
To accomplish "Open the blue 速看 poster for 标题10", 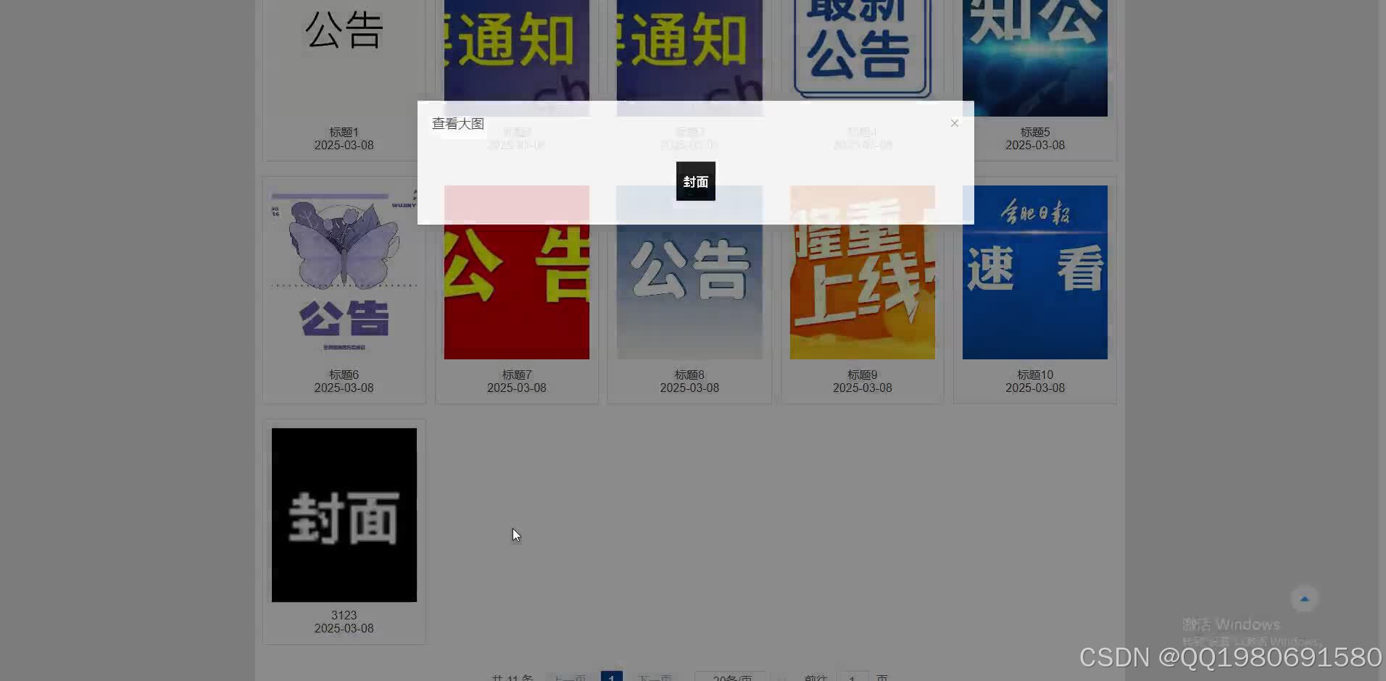I will [1034, 272].
